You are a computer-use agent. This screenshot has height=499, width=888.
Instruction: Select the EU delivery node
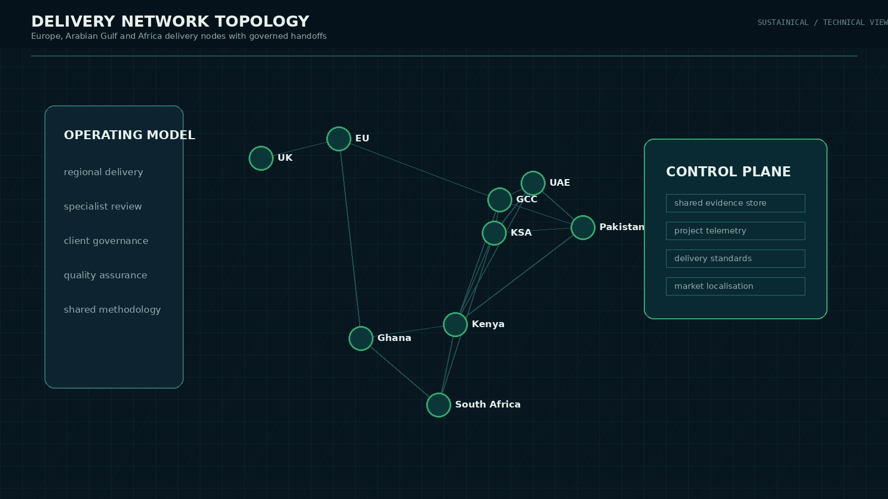pyautogui.click(x=339, y=139)
